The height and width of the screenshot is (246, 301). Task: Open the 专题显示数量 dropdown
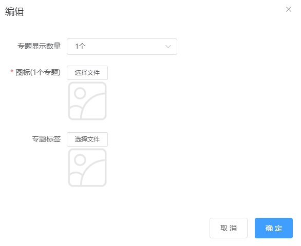[122, 47]
